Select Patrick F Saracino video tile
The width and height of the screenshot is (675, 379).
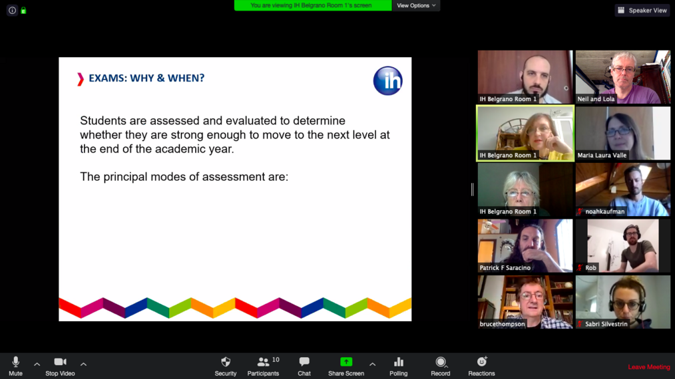(525, 246)
